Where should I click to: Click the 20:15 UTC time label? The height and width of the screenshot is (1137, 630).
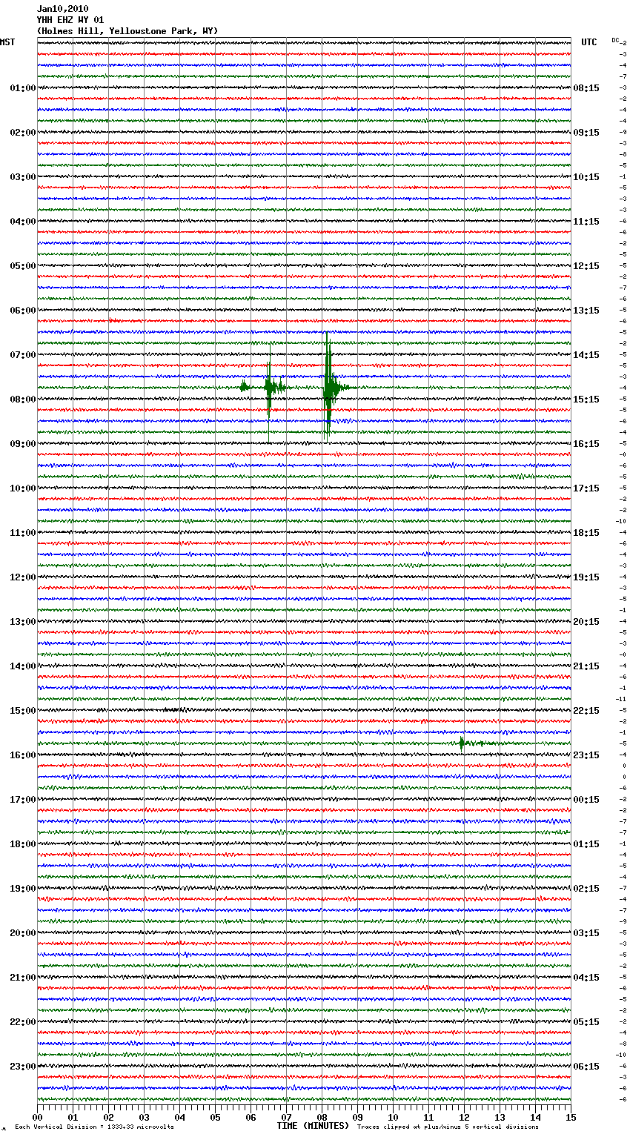[x=586, y=622]
